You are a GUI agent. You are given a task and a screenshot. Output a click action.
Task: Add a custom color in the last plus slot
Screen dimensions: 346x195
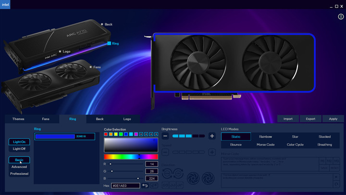(156, 134)
